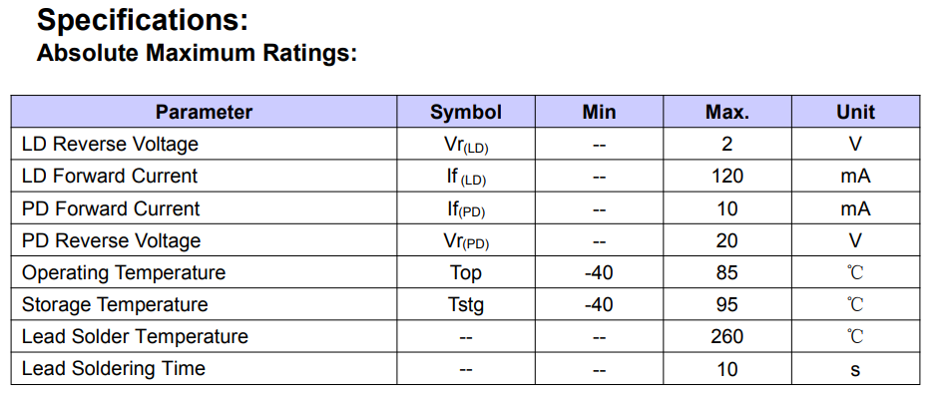Select the Min column header
945x394 pixels.
(x=599, y=112)
